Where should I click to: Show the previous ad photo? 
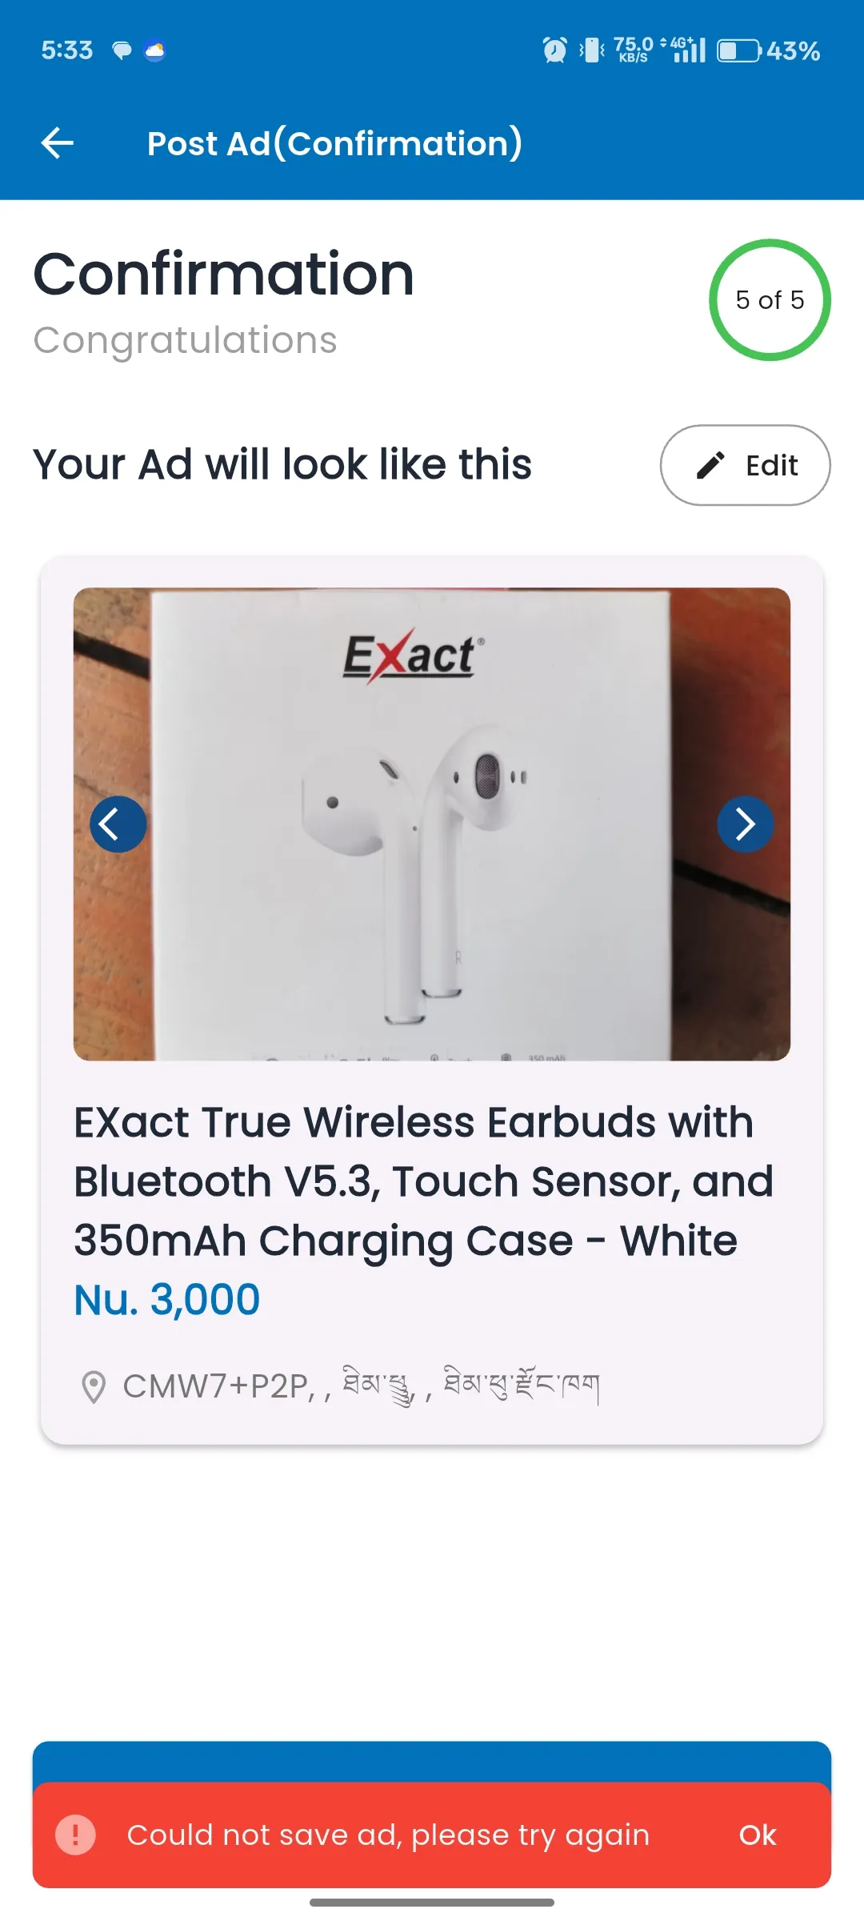118,824
